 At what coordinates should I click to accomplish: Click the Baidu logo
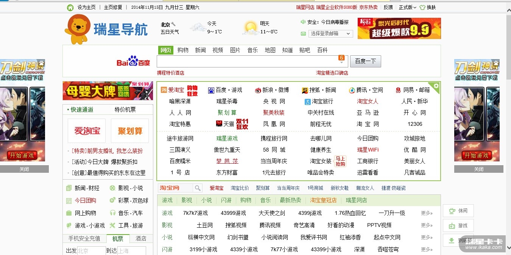click(133, 61)
